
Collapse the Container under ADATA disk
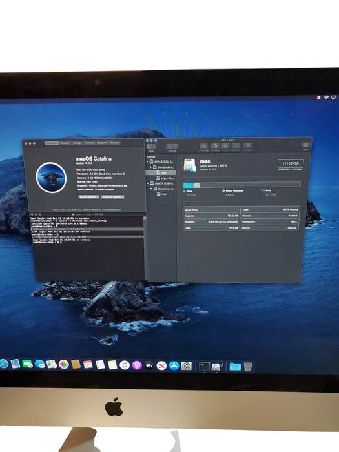tap(151, 189)
